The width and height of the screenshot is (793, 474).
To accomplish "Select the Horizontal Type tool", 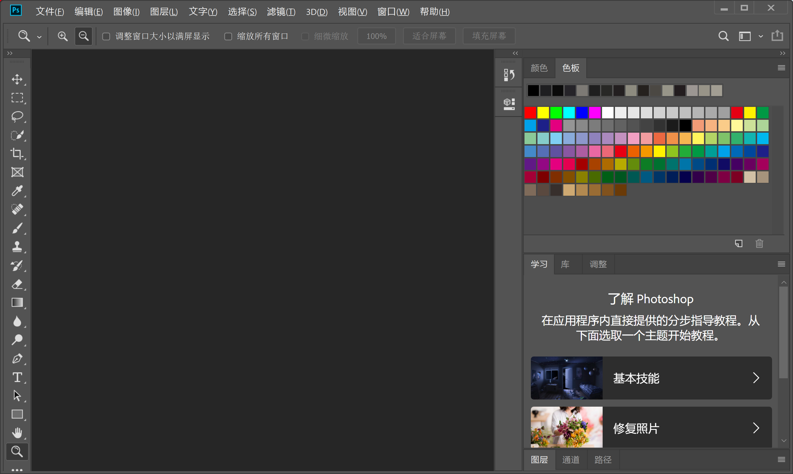I will pyautogui.click(x=17, y=377).
